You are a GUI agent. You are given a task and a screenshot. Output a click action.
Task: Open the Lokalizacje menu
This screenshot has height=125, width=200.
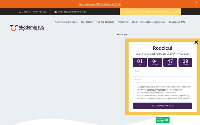pyautogui.click(x=120, y=34)
